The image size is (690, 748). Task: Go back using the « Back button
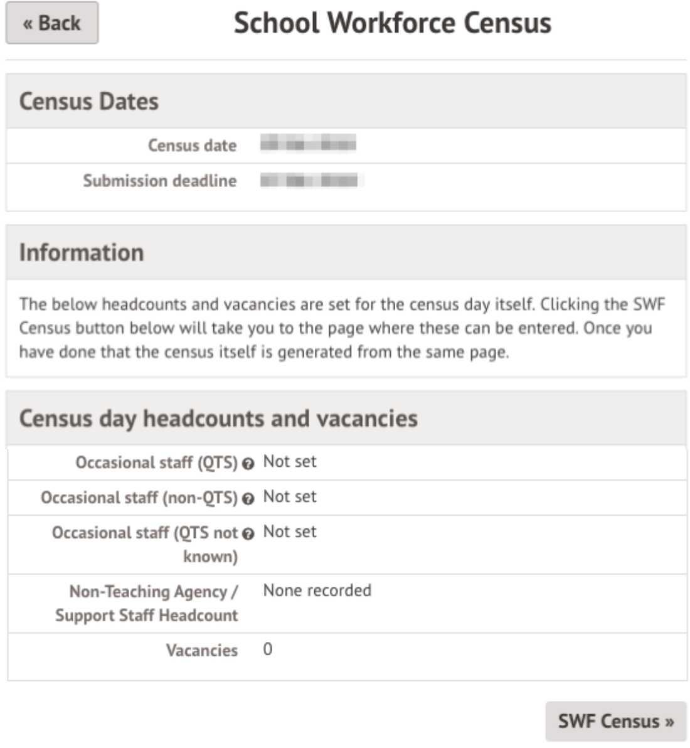[52, 23]
